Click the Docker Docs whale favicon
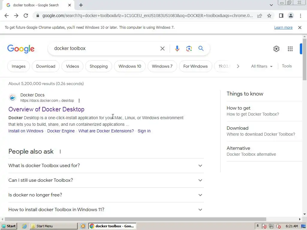The image size is (307, 230). (x=13, y=97)
